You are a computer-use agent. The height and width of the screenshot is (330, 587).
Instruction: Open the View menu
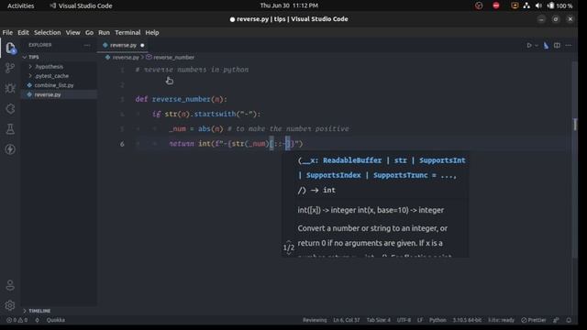[x=73, y=33]
